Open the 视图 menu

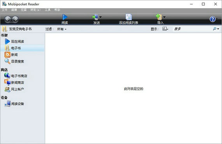point(24,10)
